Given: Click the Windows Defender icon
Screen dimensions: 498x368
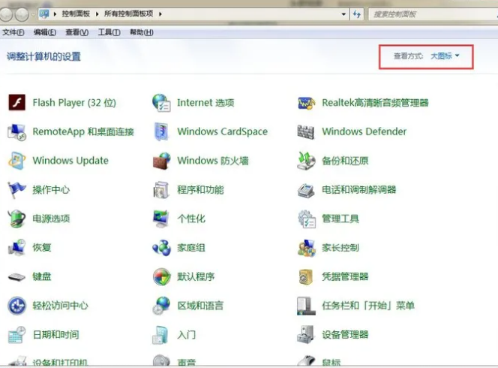Looking at the screenshot, I should point(306,131).
